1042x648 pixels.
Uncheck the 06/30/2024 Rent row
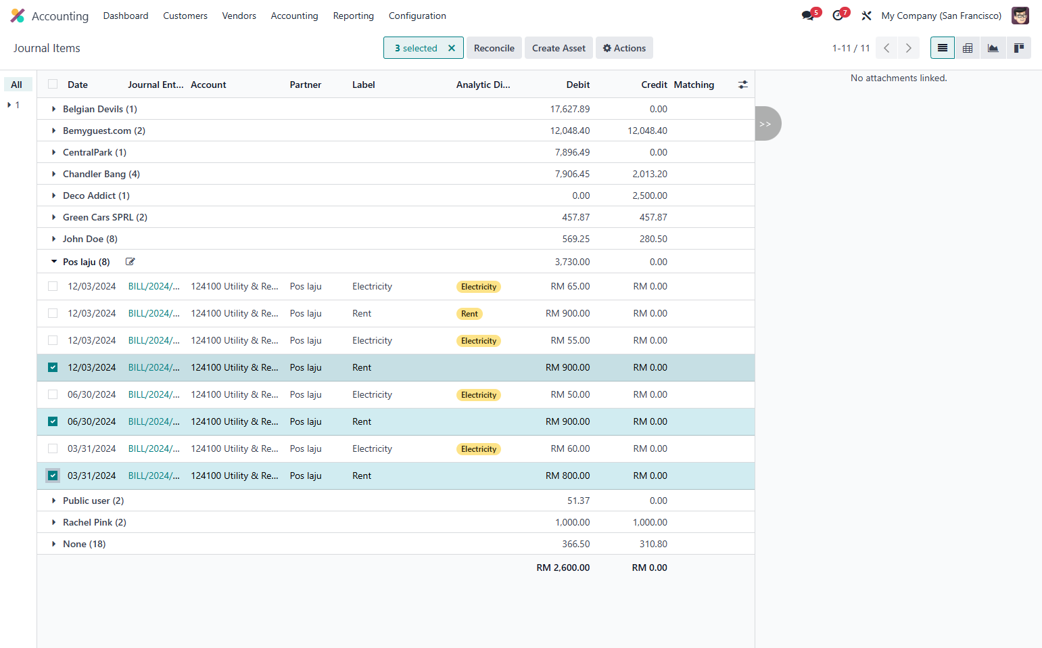point(53,421)
